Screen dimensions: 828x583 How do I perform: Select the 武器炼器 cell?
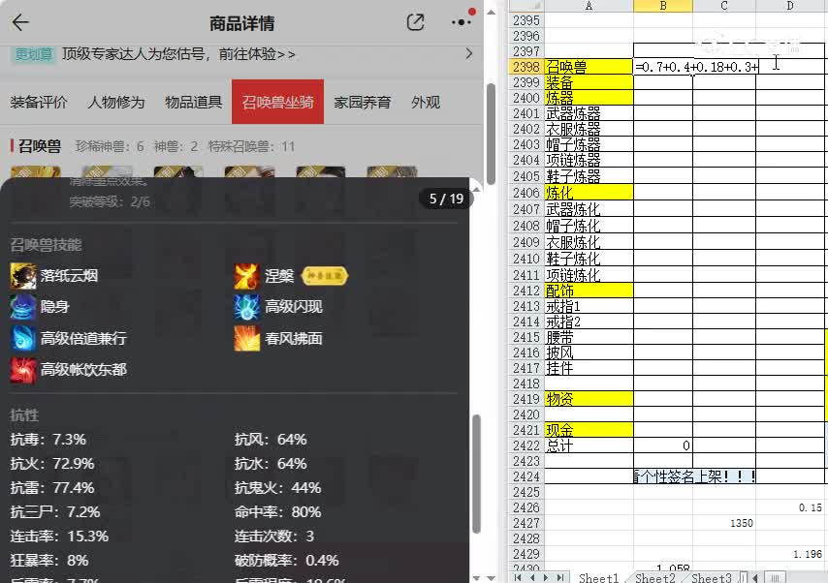589,113
